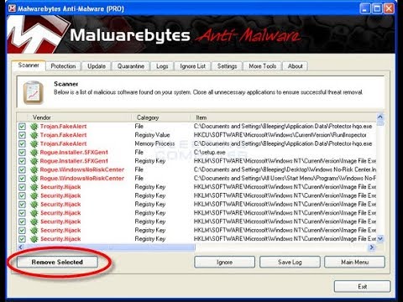This screenshot has height=302, width=403.
Task: Deselect Rogue.WindowsNoRiskCenter Desktop file checkbox
Action: [x=22, y=169]
